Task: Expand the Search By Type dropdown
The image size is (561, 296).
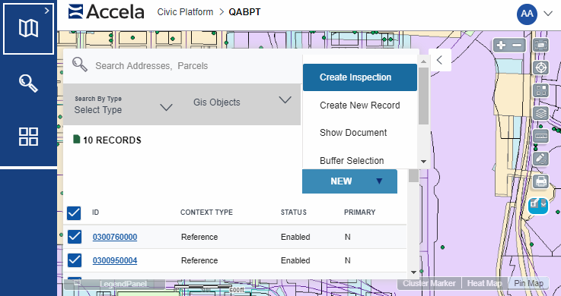Action: pyautogui.click(x=123, y=105)
